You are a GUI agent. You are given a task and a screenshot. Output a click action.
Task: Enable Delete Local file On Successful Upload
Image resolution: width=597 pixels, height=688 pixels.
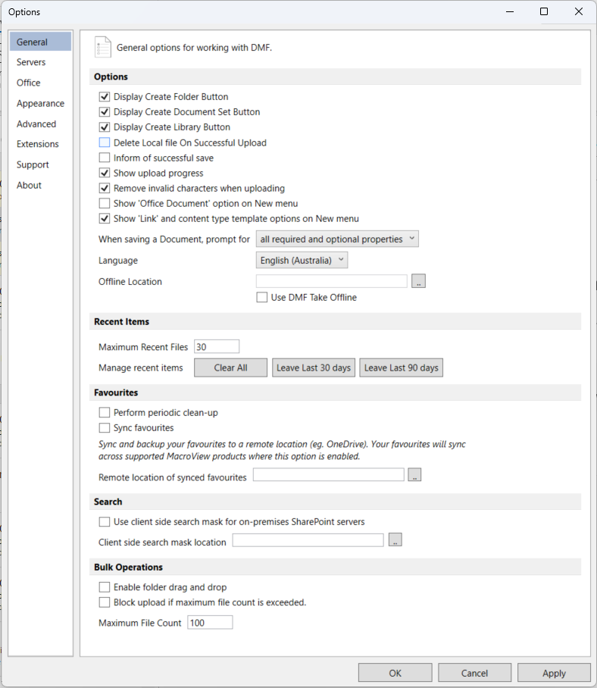pos(105,142)
